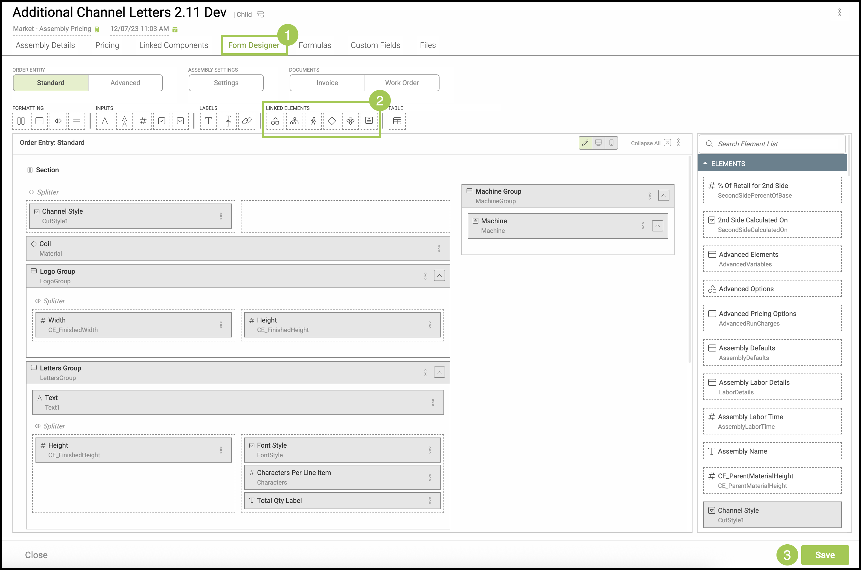861x570 pixels.
Task: Select Standard order entry mode
Action: (50, 83)
